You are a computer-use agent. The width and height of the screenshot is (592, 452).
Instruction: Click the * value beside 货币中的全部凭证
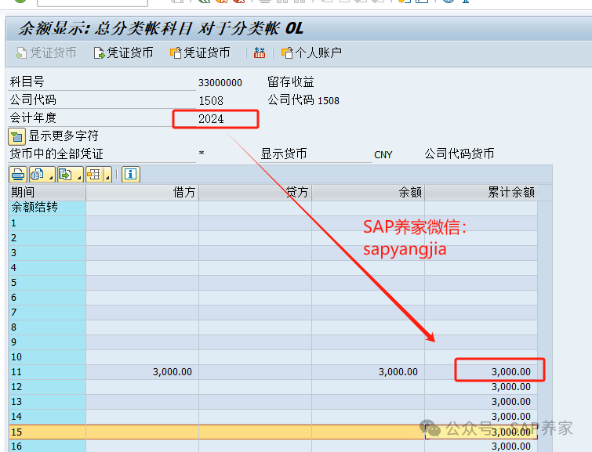pyautogui.click(x=202, y=154)
